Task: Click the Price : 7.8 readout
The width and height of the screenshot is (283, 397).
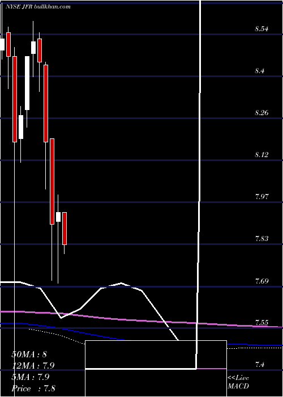Action: coord(33,388)
